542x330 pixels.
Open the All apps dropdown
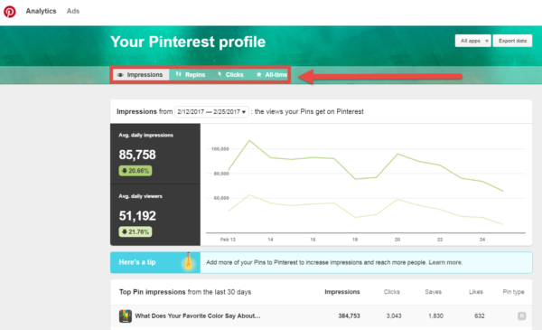[472, 41]
